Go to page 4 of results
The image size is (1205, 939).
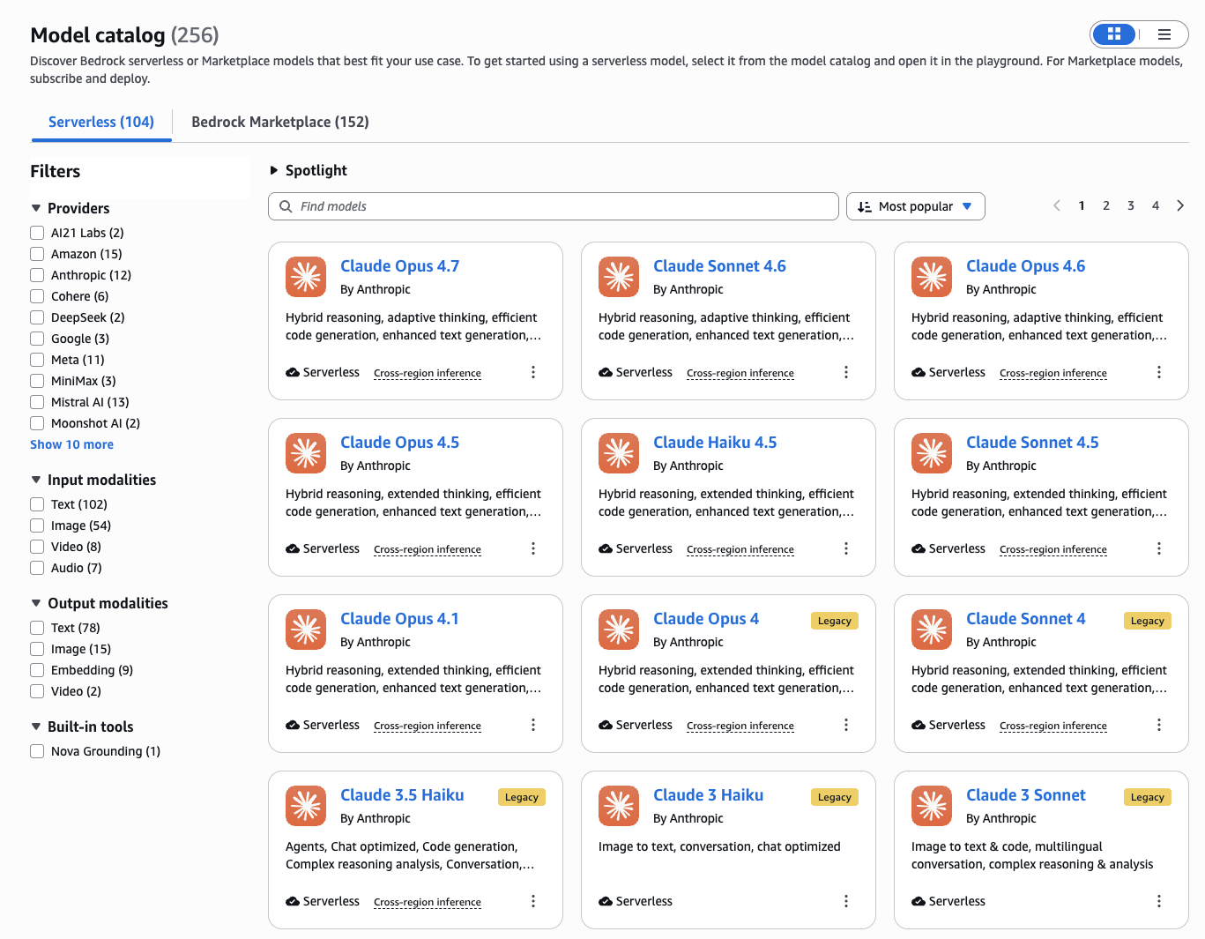click(1156, 205)
